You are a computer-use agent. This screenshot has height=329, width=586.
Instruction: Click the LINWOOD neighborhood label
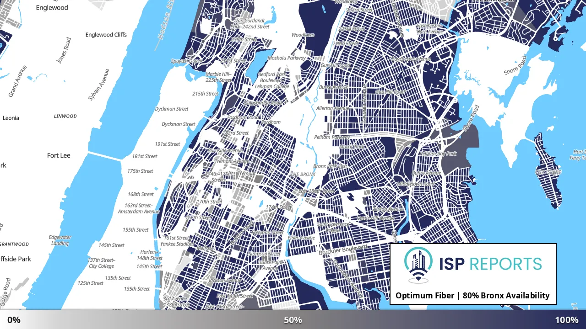coord(65,116)
